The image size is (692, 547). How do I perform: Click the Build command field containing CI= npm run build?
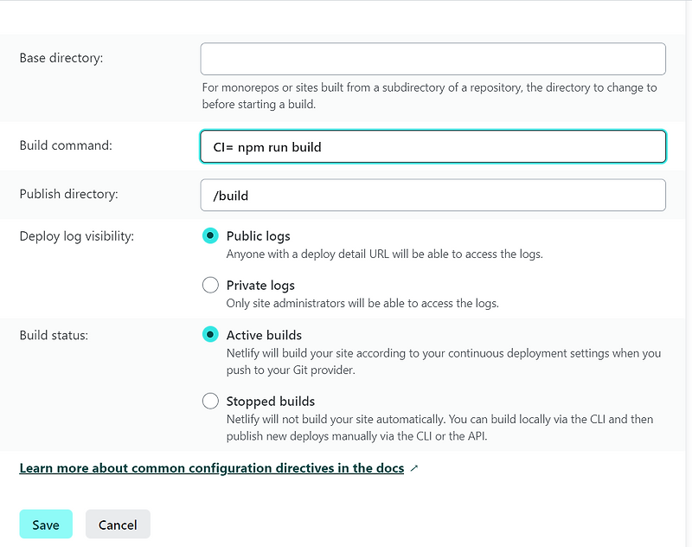pyautogui.click(x=432, y=146)
